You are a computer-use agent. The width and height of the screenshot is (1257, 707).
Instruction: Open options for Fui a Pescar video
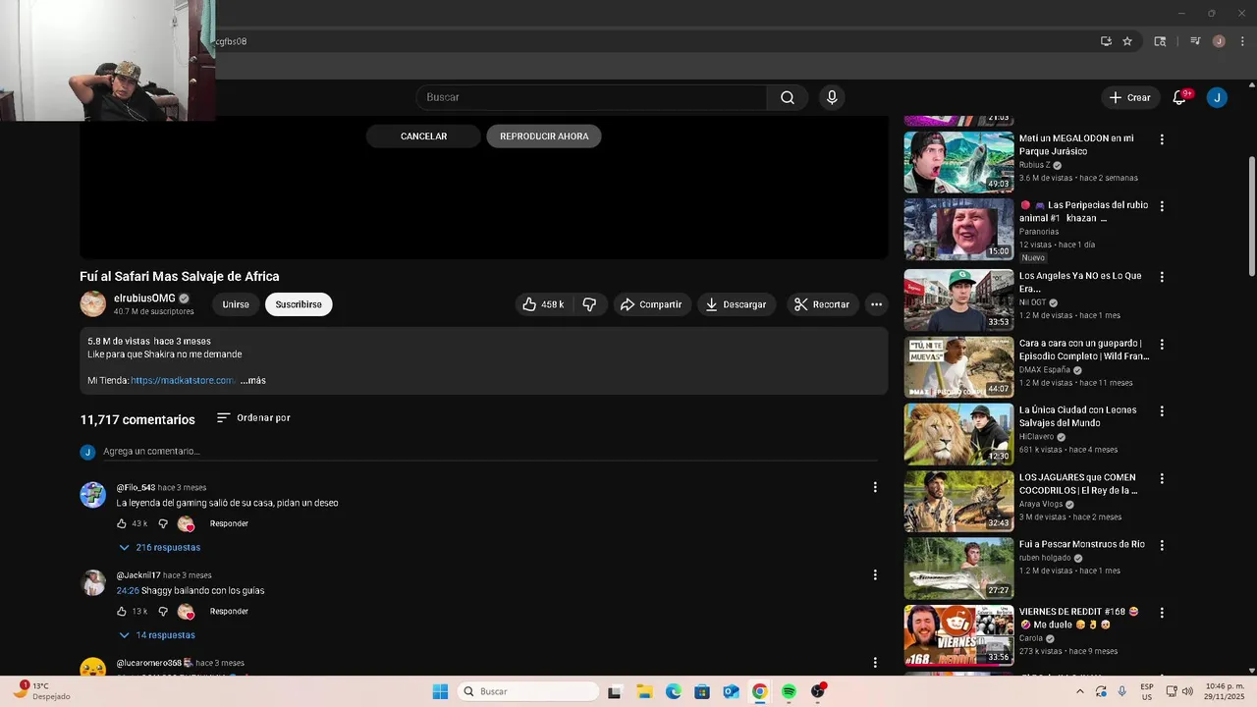pyautogui.click(x=1162, y=545)
